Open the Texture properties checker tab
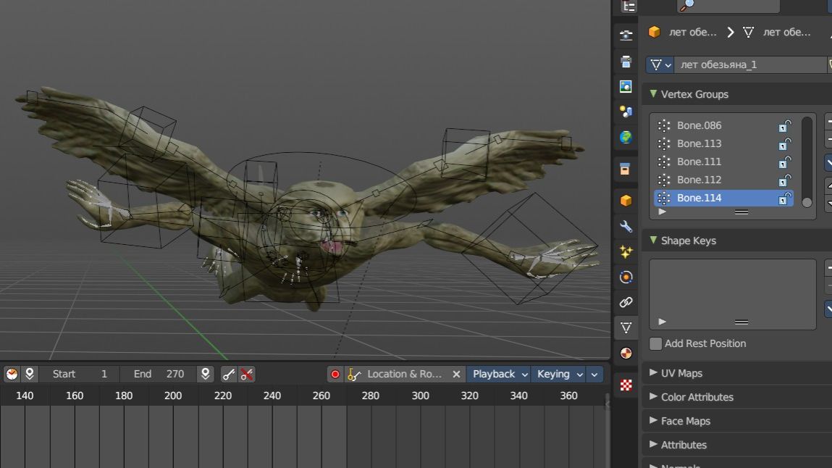Screen dimensions: 832x468 626,385
